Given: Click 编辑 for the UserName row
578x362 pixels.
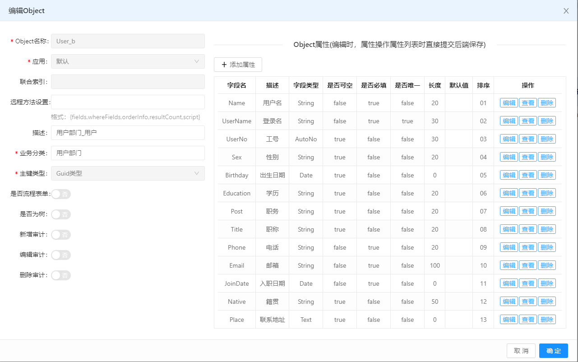Looking at the screenshot, I should (x=509, y=121).
